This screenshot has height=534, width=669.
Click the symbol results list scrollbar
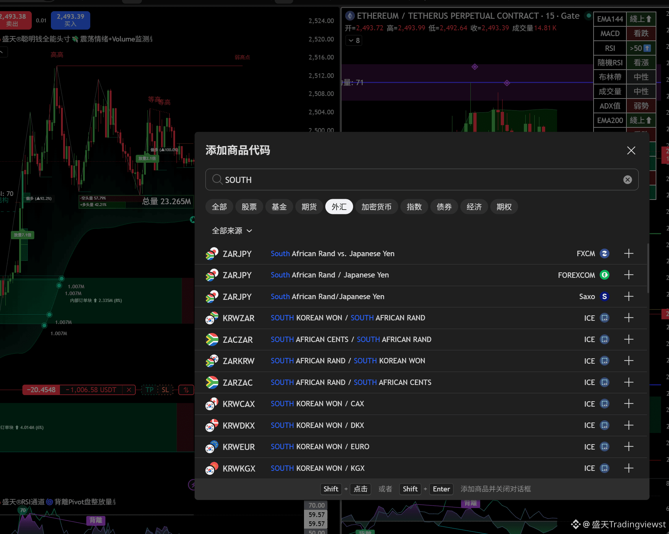[x=648, y=268]
